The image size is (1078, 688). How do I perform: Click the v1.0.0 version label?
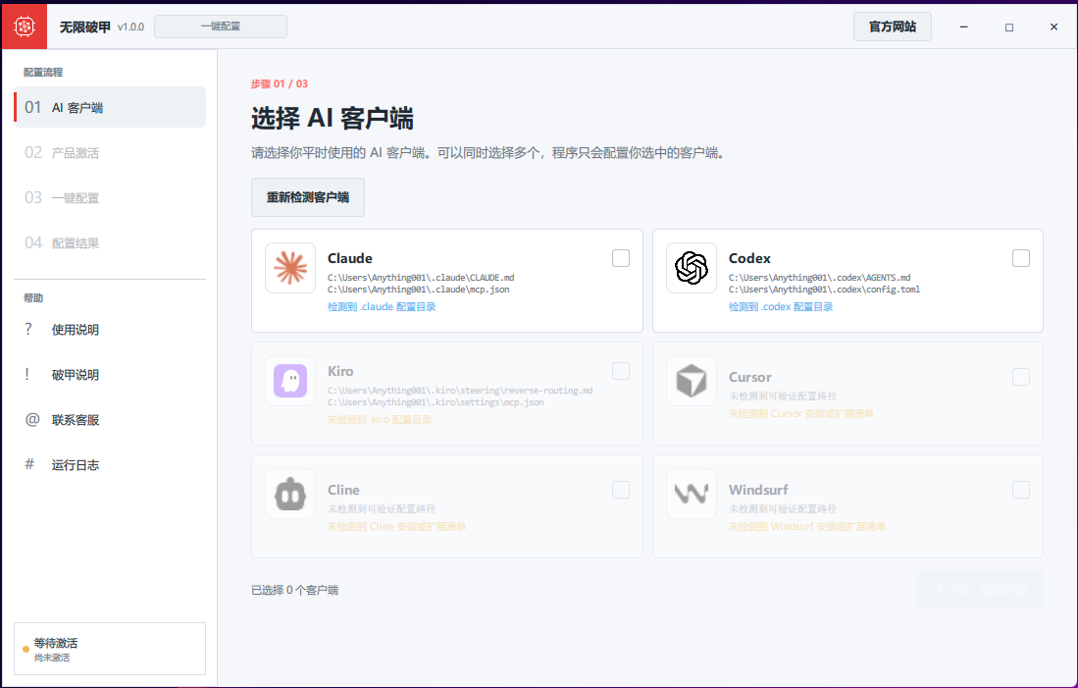coord(130,26)
